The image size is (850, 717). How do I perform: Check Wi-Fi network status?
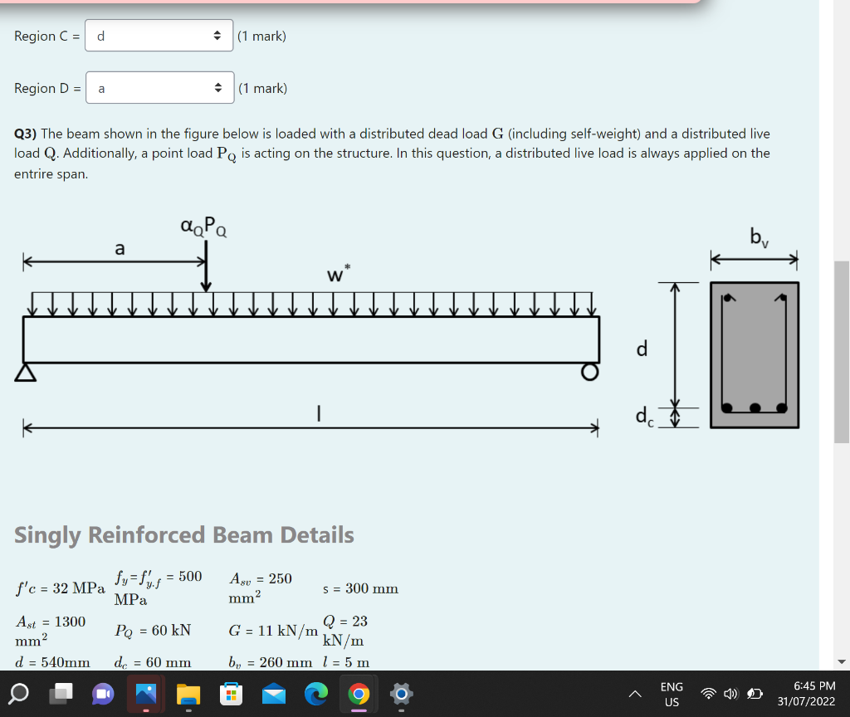click(x=710, y=695)
